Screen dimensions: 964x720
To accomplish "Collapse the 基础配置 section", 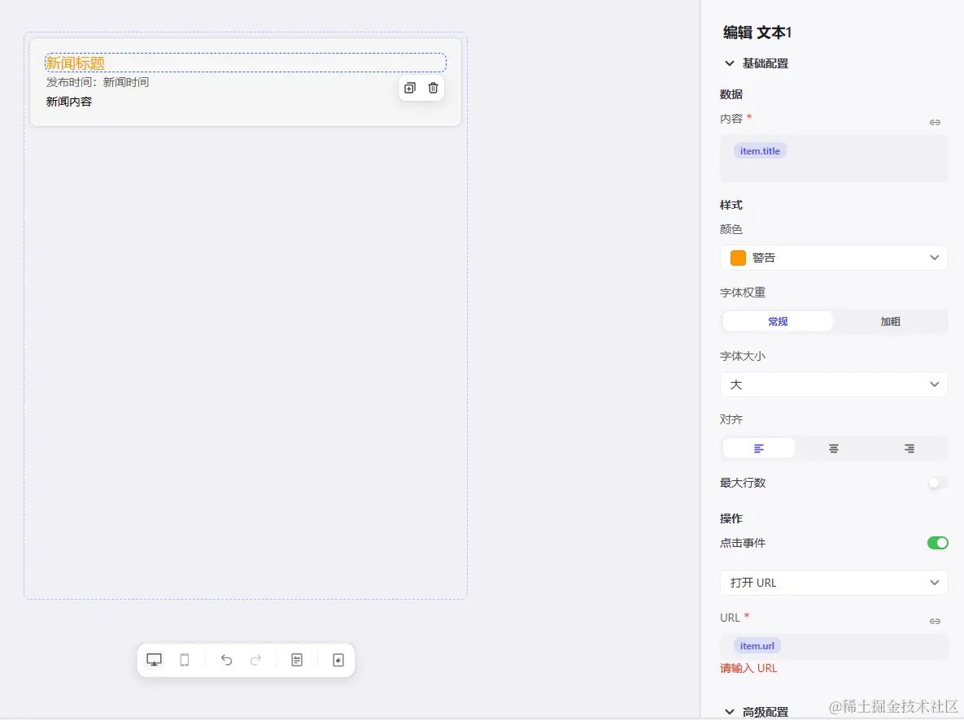I will pyautogui.click(x=730, y=63).
